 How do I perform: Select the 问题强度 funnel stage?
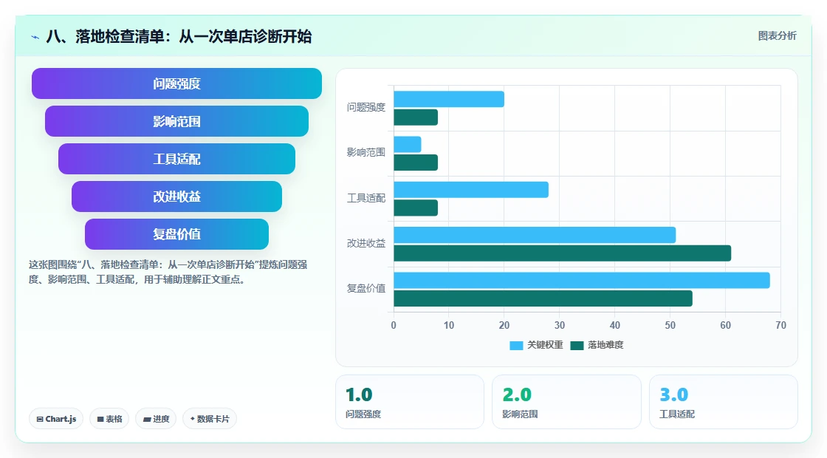(x=176, y=83)
